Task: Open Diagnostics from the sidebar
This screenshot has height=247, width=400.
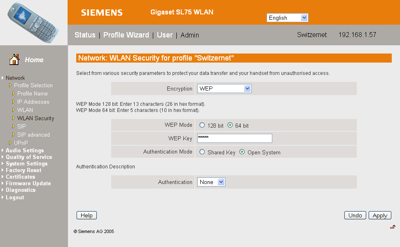Action: click(21, 190)
